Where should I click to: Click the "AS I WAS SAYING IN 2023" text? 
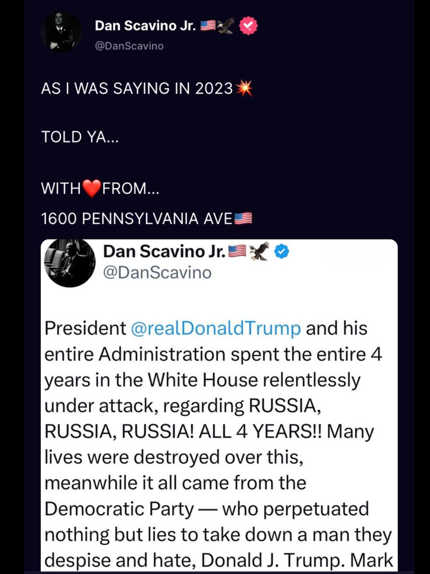coord(137,88)
